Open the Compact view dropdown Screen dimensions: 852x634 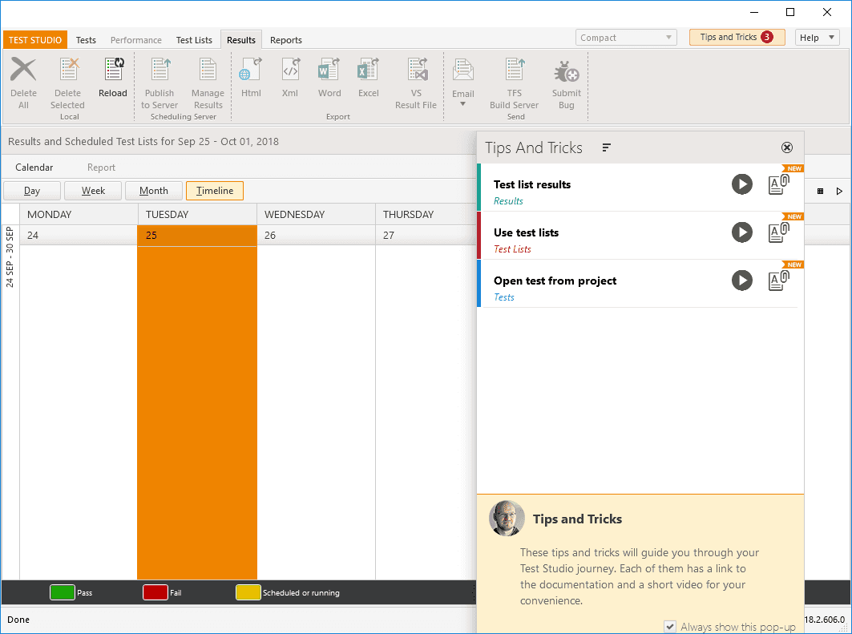[x=626, y=38]
